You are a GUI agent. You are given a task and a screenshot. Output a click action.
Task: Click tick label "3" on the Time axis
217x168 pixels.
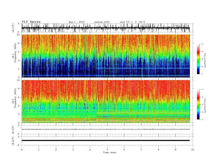(73, 150)
